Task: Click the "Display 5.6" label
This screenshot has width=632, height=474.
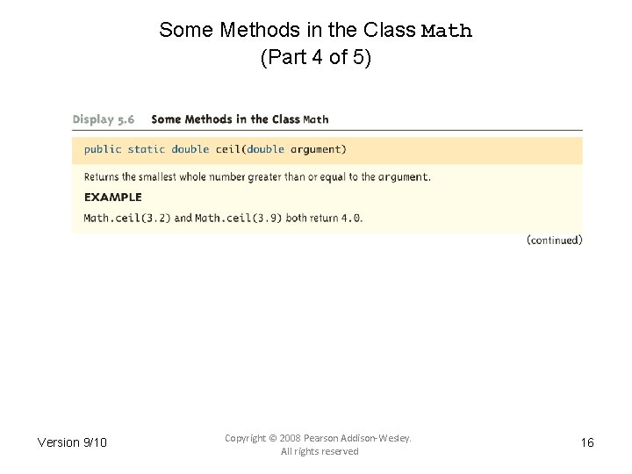Action: tap(104, 119)
